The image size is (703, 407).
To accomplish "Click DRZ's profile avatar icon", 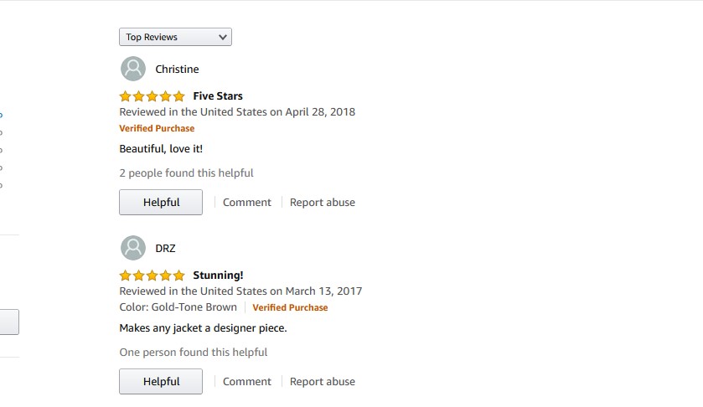I will 133,248.
